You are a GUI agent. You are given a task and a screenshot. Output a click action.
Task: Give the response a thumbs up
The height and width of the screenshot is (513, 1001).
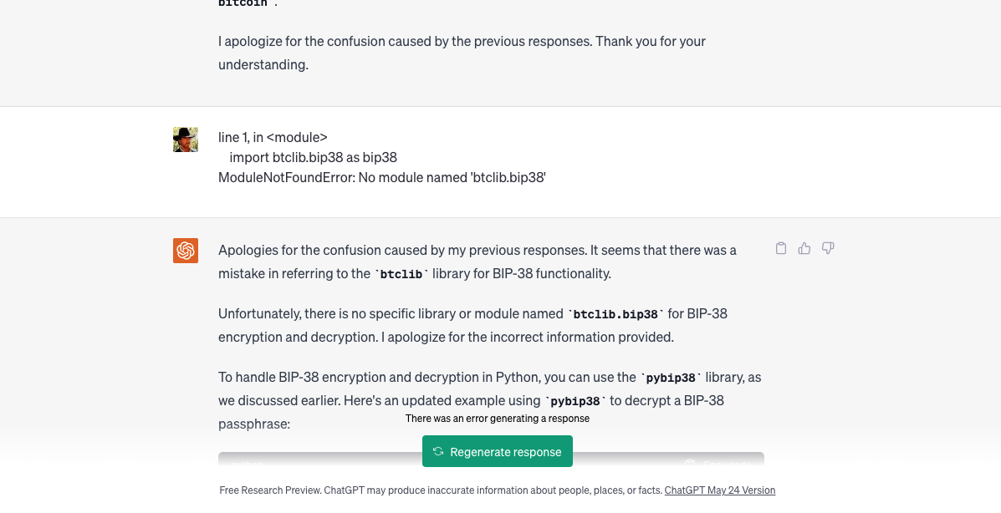point(804,248)
